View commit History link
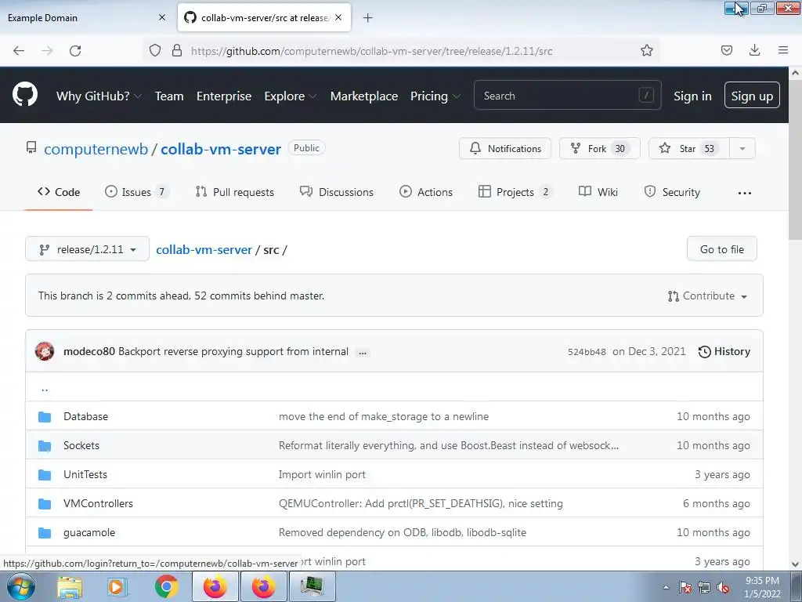Screen dimensions: 802x602 point(724,352)
